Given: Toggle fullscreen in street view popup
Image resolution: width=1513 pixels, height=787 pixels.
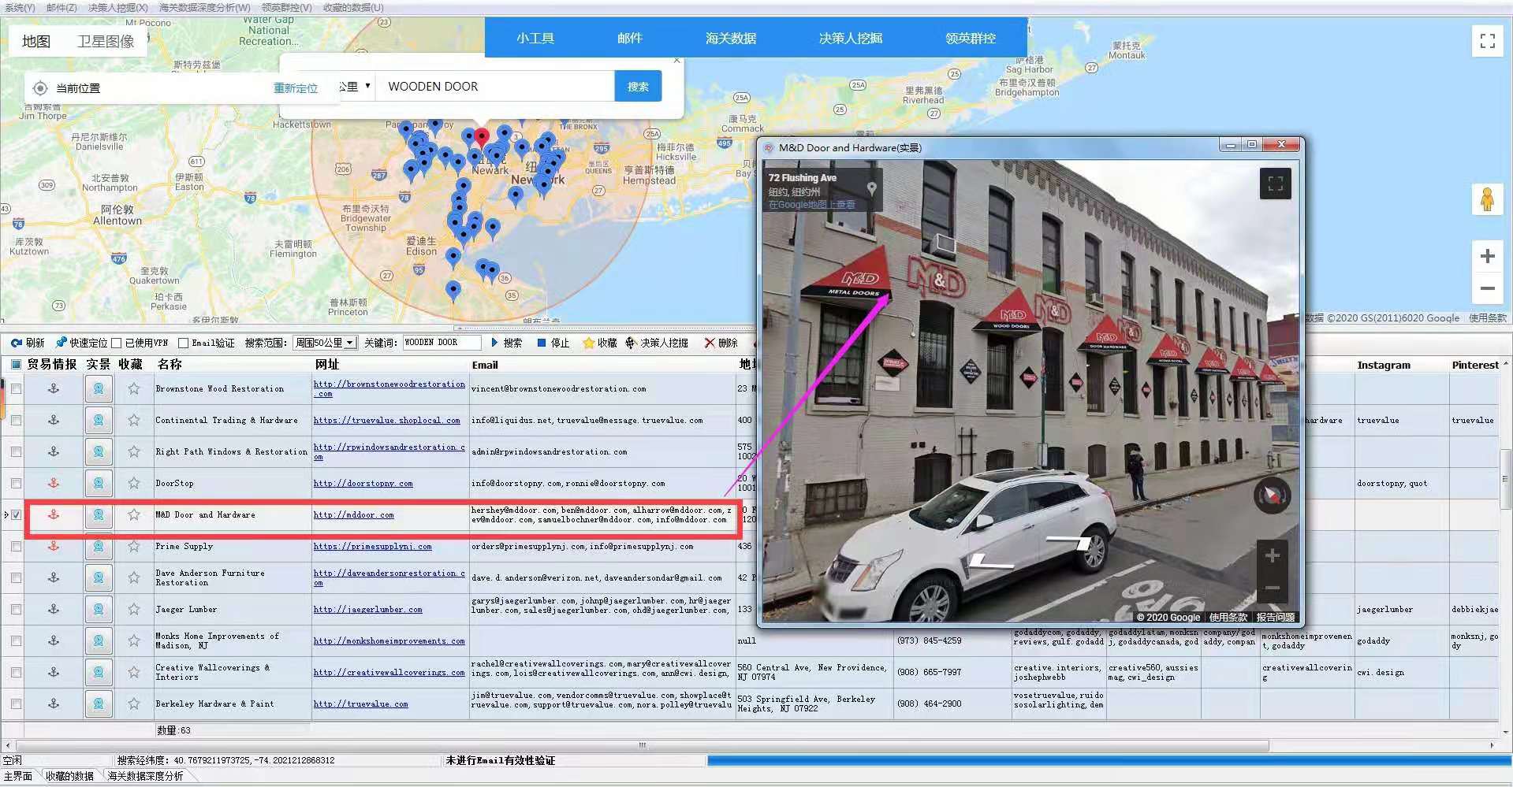Looking at the screenshot, I should [x=1275, y=184].
